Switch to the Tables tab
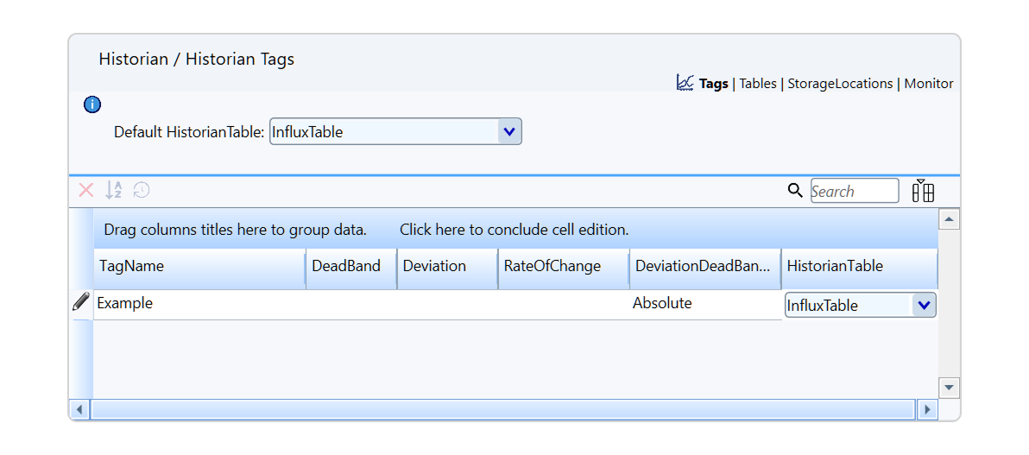The image size is (1029, 455). (x=758, y=84)
